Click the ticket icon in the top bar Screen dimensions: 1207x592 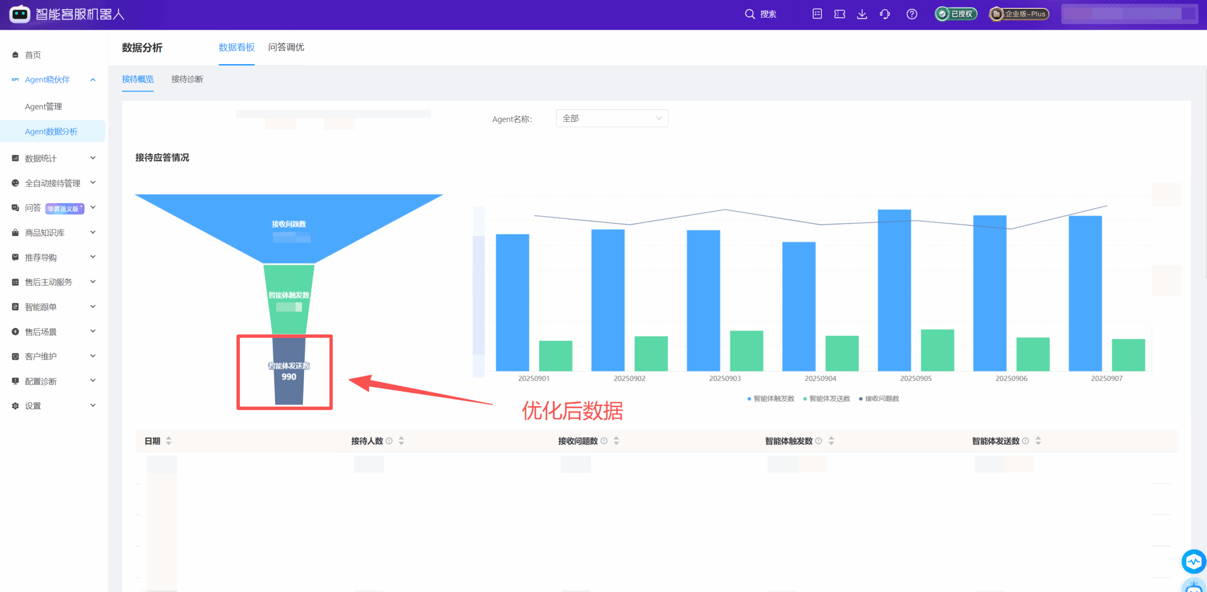[840, 14]
